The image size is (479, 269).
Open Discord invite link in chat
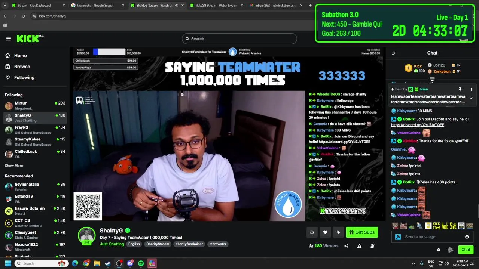pos(418,125)
